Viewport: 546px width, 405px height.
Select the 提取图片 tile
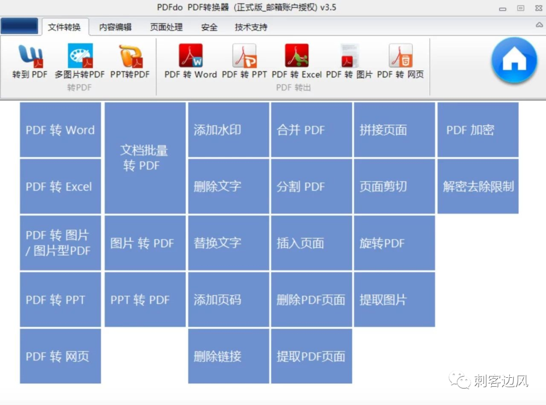(394, 299)
